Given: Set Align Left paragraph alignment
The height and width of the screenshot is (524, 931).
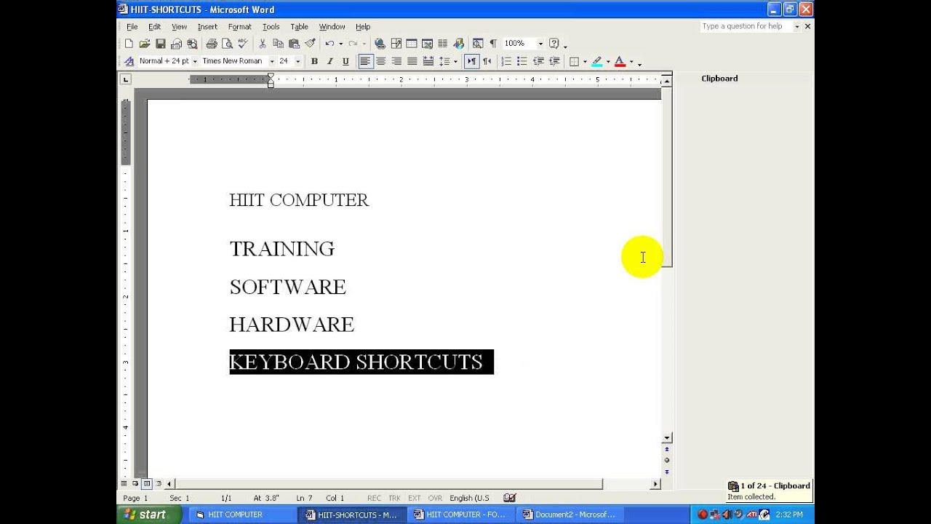Looking at the screenshot, I should coord(365,61).
